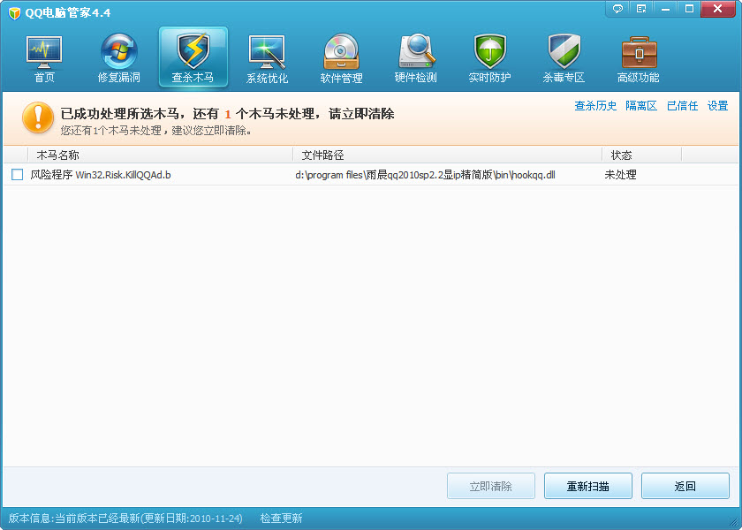Click the orange warning exclamation icon
The width and height of the screenshot is (742, 530).
(38, 117)
